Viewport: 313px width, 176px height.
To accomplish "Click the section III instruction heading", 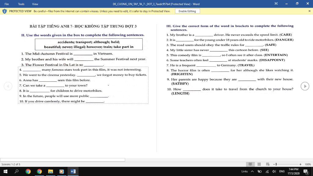I will click(230, 28).
